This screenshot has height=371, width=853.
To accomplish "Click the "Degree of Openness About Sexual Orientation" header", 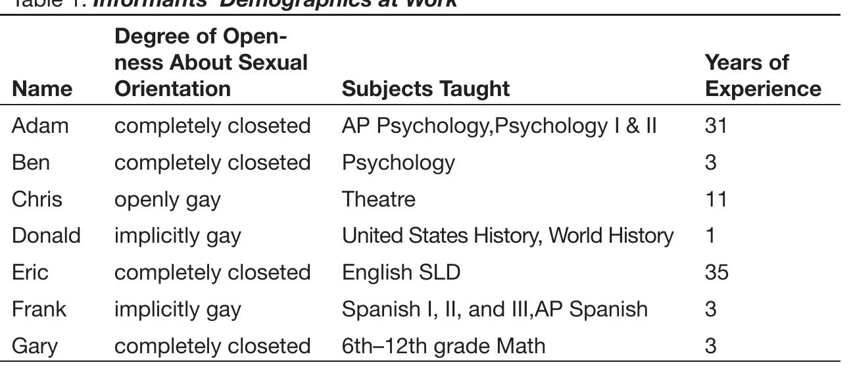I will tap(211, 62).
